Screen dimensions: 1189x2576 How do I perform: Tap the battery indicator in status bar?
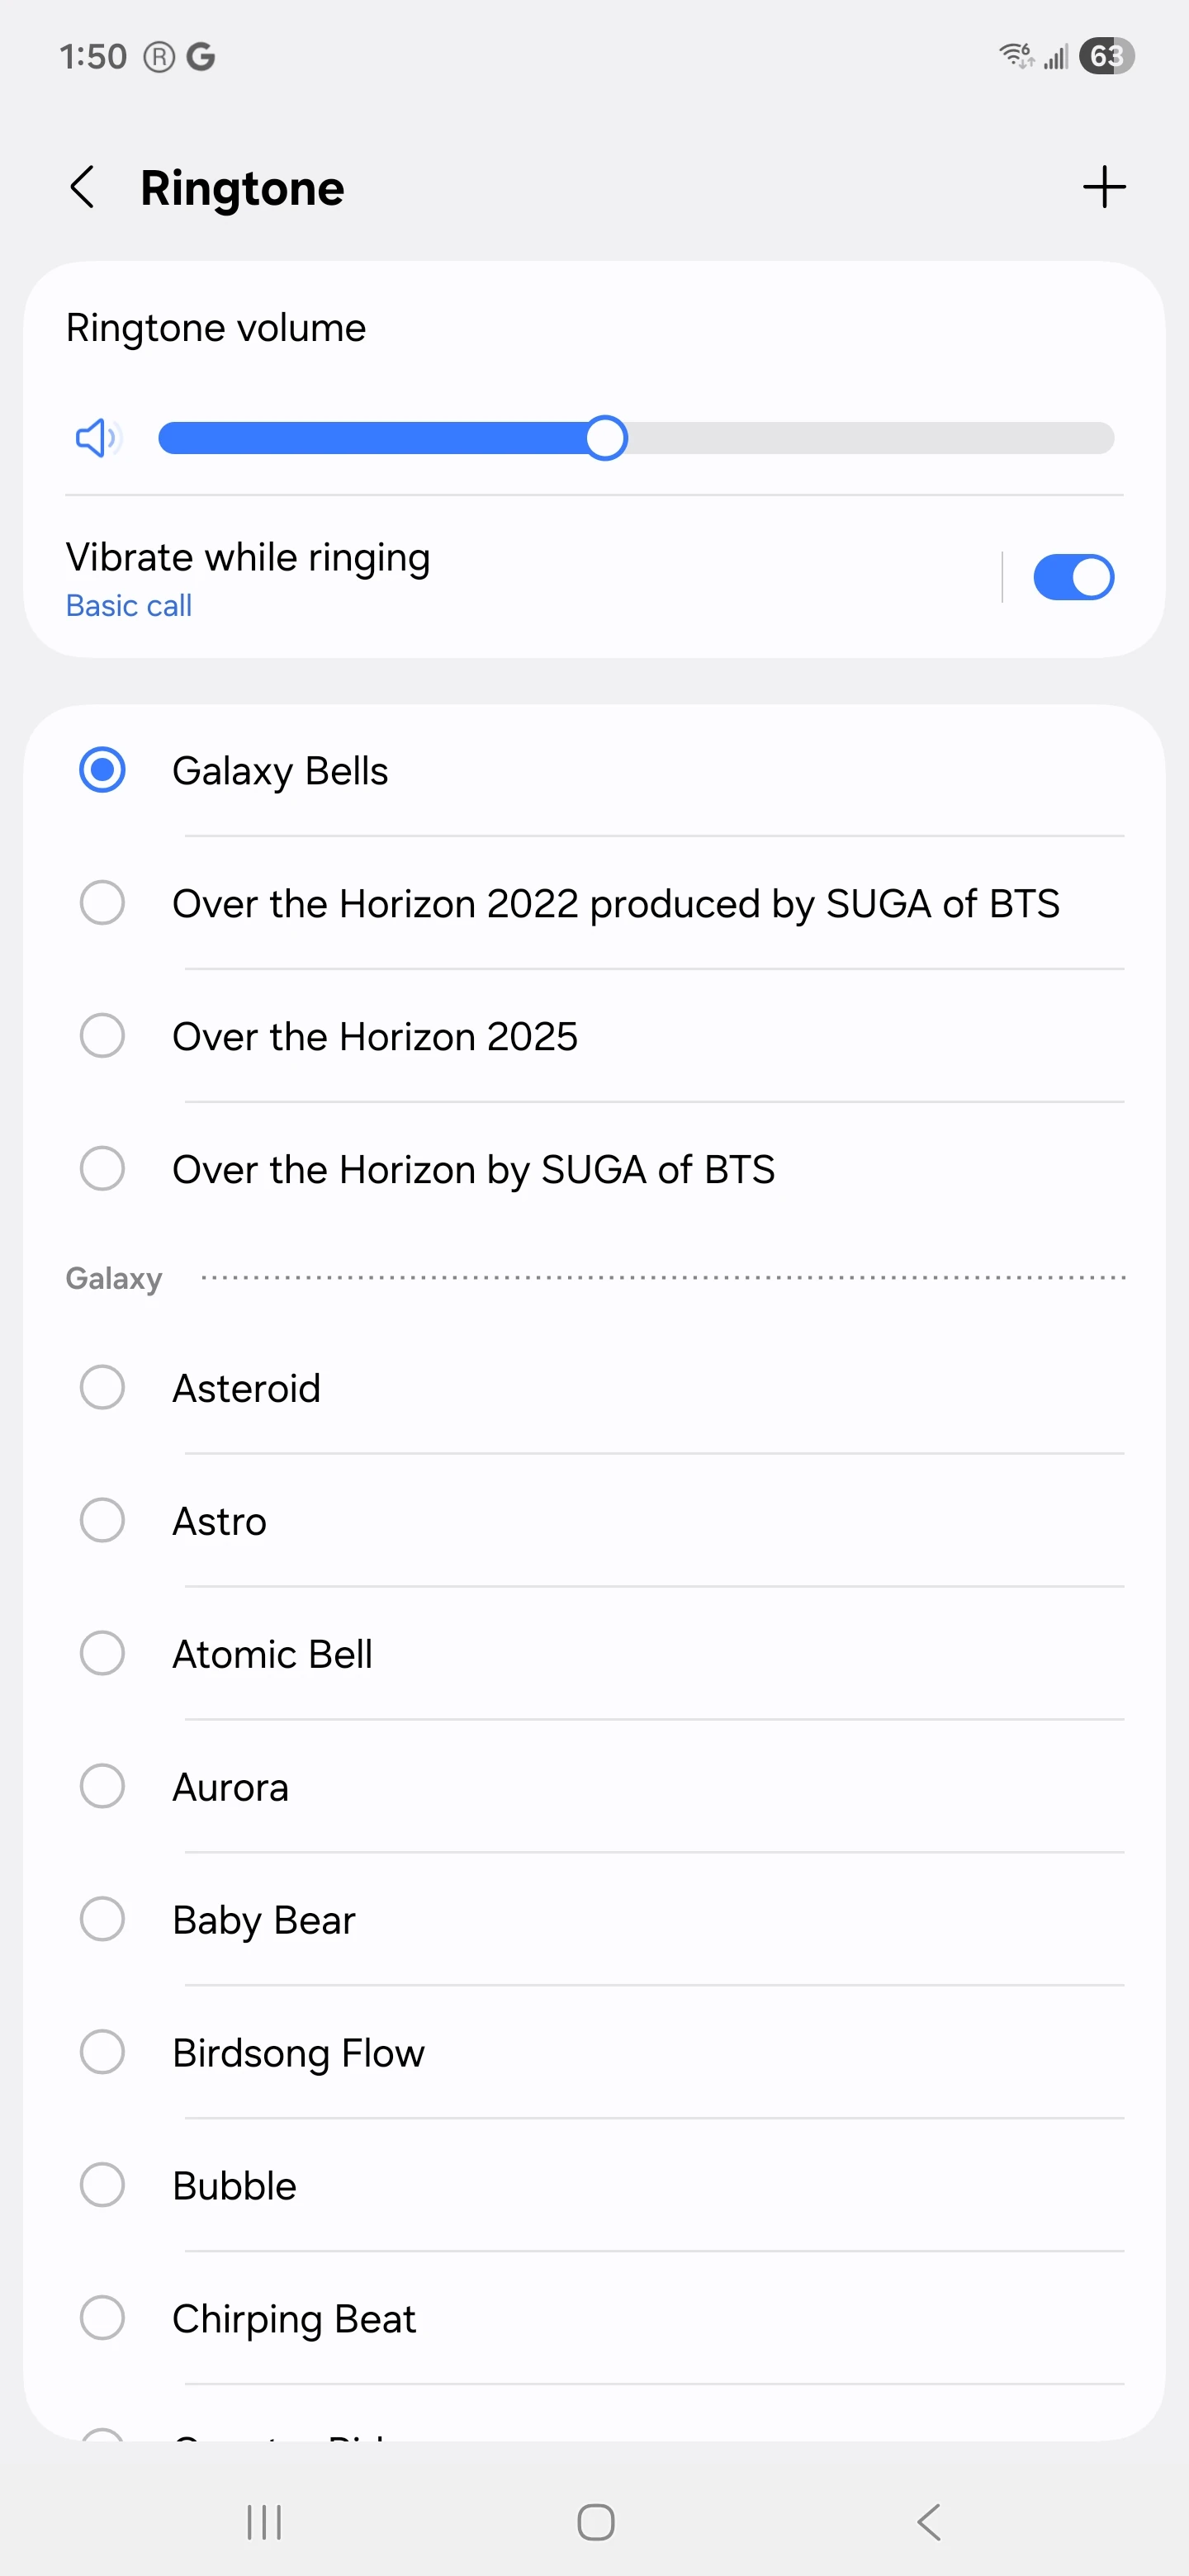tap(1105, 56)
